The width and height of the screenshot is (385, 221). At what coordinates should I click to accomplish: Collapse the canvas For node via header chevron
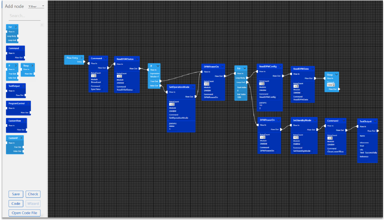pyautogui.click(x=245, y=68)
